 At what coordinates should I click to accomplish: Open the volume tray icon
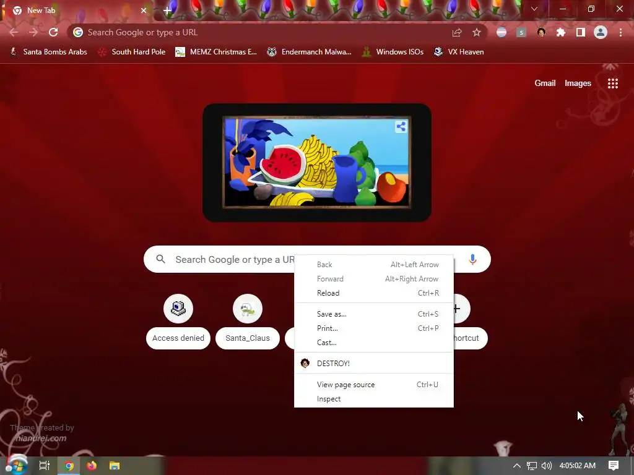[x=546, y=466]
